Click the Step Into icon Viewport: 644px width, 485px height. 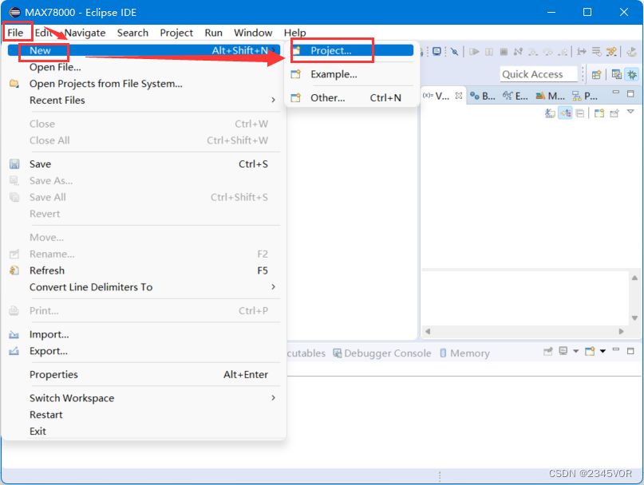point(533,52)
